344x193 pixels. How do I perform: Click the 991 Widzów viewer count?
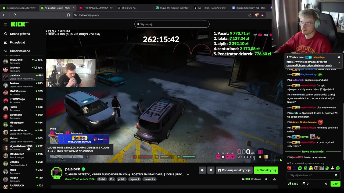coord(251,179)
